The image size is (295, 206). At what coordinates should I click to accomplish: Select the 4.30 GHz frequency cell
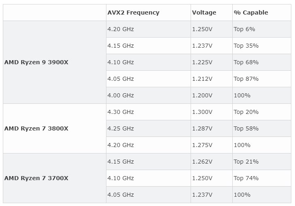pos(121,112)
